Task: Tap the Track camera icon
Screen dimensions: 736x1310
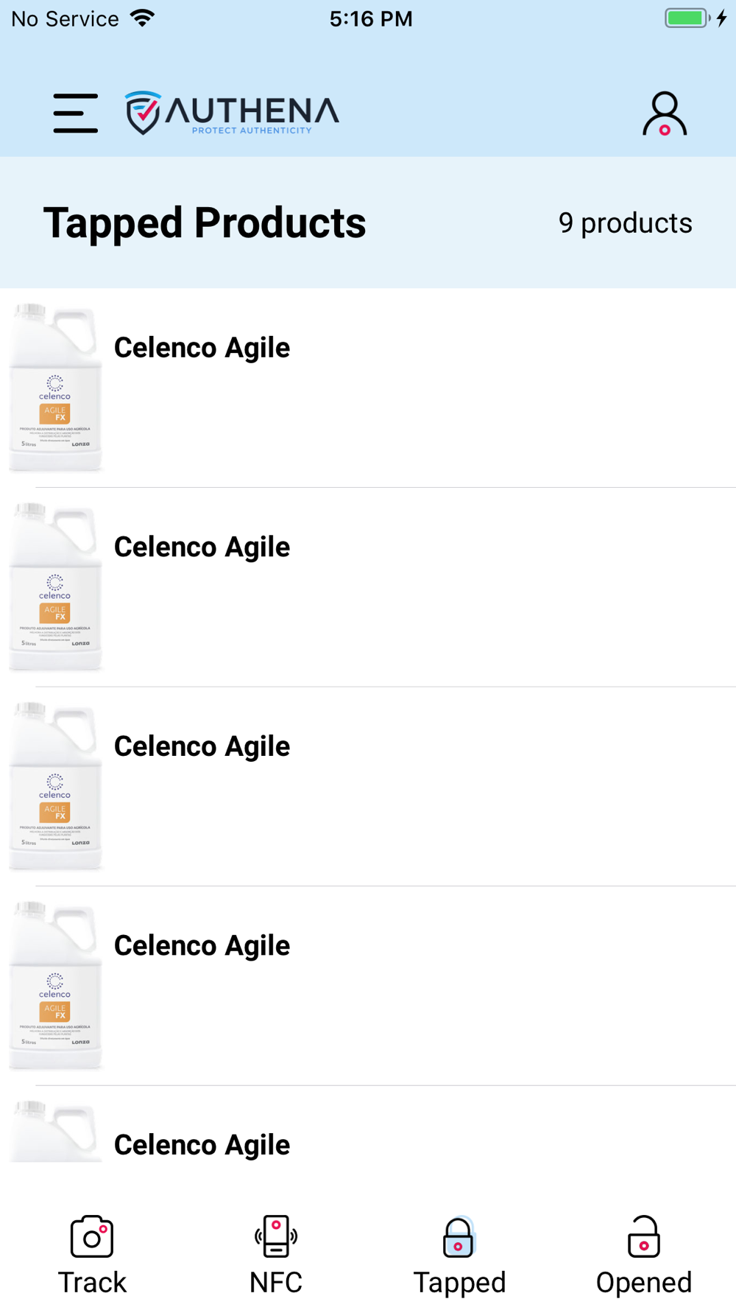Action: coord(92,1236)
